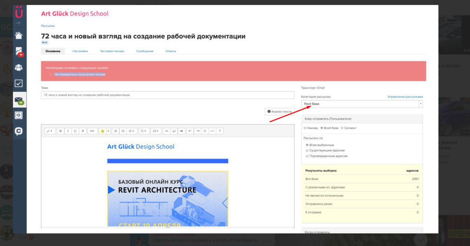Open the Управление рассылками link
This screenshot has height=246, width=470.
[405, 97]
